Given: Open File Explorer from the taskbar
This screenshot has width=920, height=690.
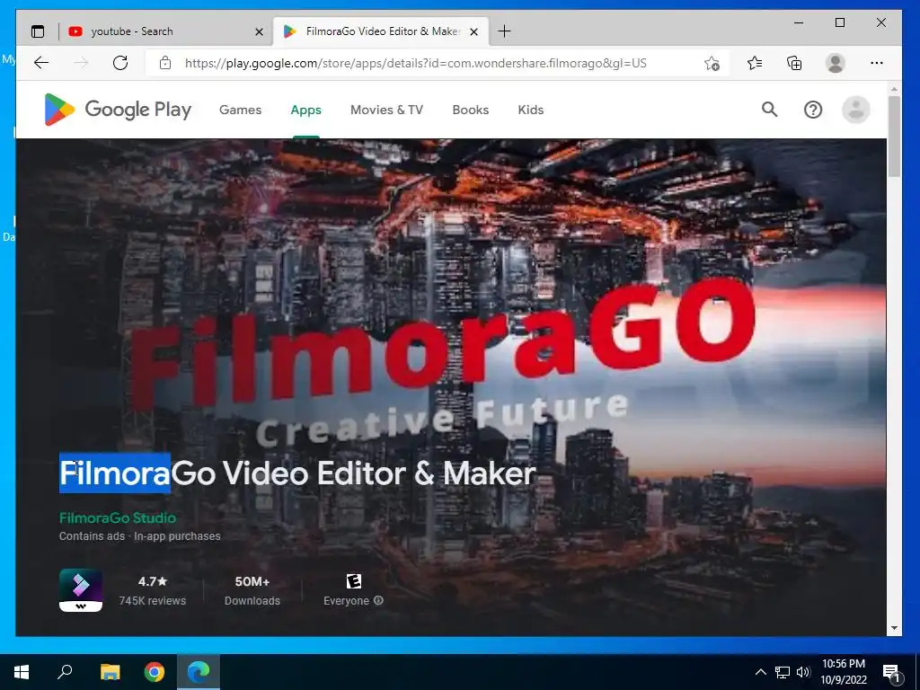Looking at the screenshot, I should [x=110, y=672].
